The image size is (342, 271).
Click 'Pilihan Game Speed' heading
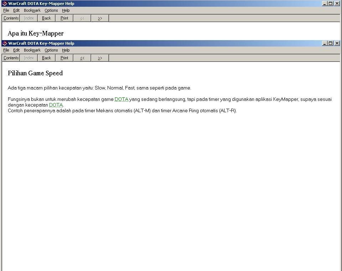point(35,73)
